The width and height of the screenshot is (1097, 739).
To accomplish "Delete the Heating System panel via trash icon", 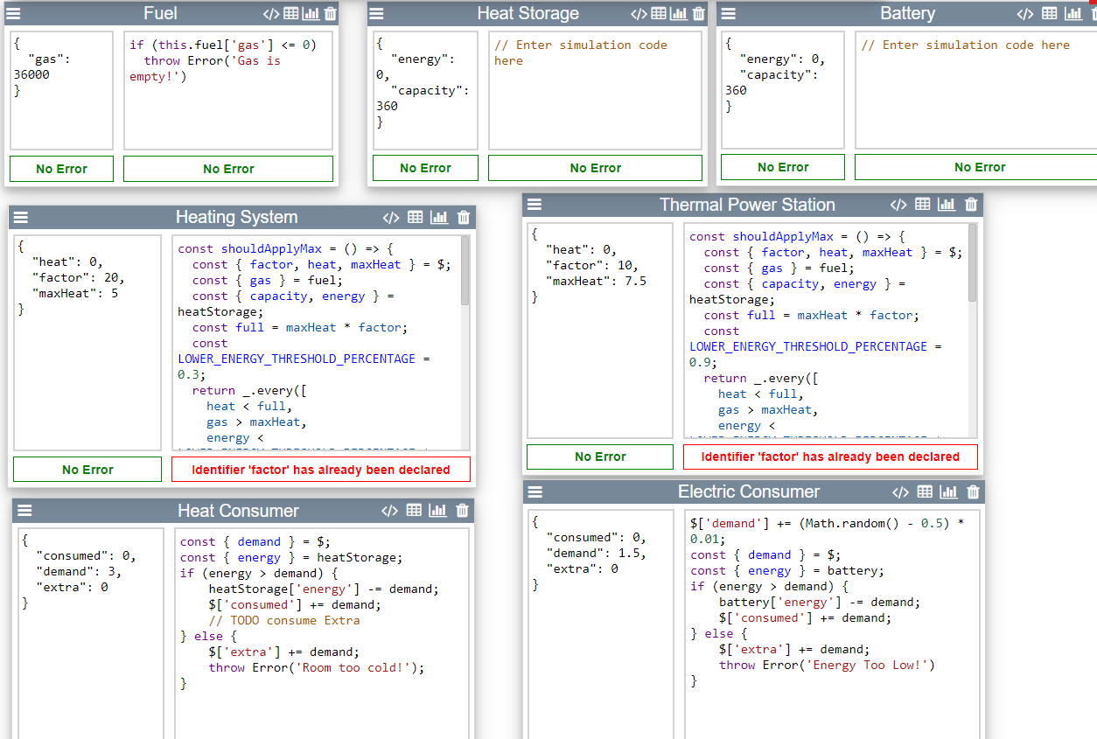I will coord(464,217).
